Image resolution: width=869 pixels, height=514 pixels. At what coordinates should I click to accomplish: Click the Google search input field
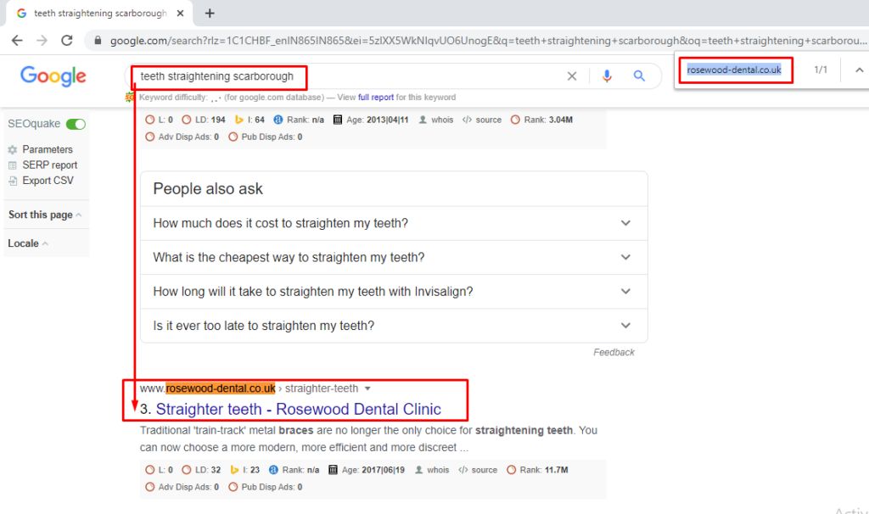coord(424,76)
